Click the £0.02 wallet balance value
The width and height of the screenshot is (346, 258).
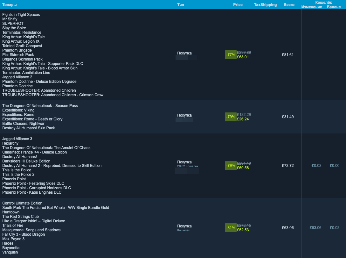click(335, 227)
